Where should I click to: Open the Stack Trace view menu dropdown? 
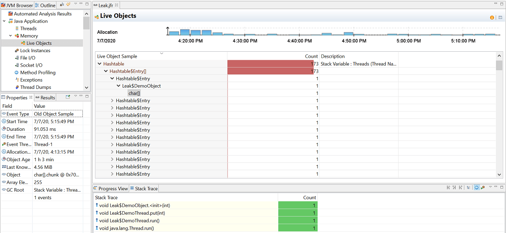(x=491, y=187)
